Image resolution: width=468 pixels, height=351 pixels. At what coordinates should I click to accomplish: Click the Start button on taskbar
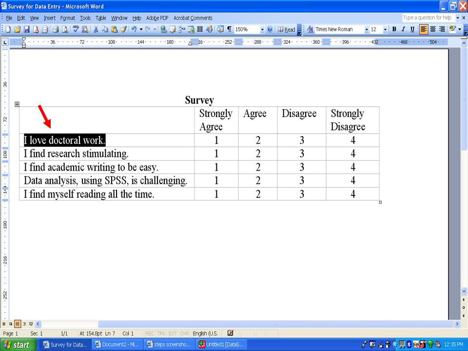tap(17, 345)
